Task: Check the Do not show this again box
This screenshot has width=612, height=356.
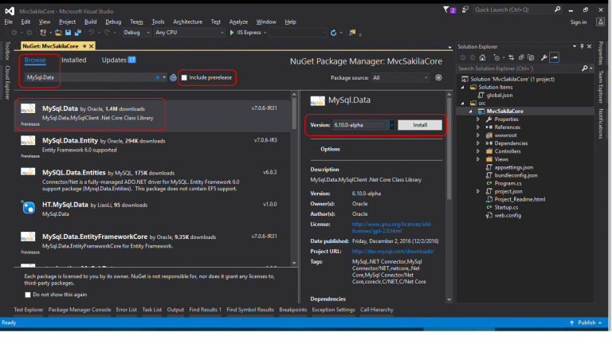Action: pos(27,295)
